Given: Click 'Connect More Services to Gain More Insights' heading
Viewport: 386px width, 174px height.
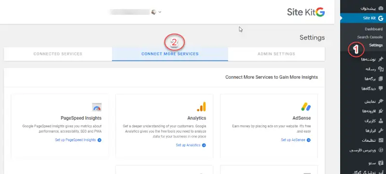Looking at the screenshot, I should [272, 77].
